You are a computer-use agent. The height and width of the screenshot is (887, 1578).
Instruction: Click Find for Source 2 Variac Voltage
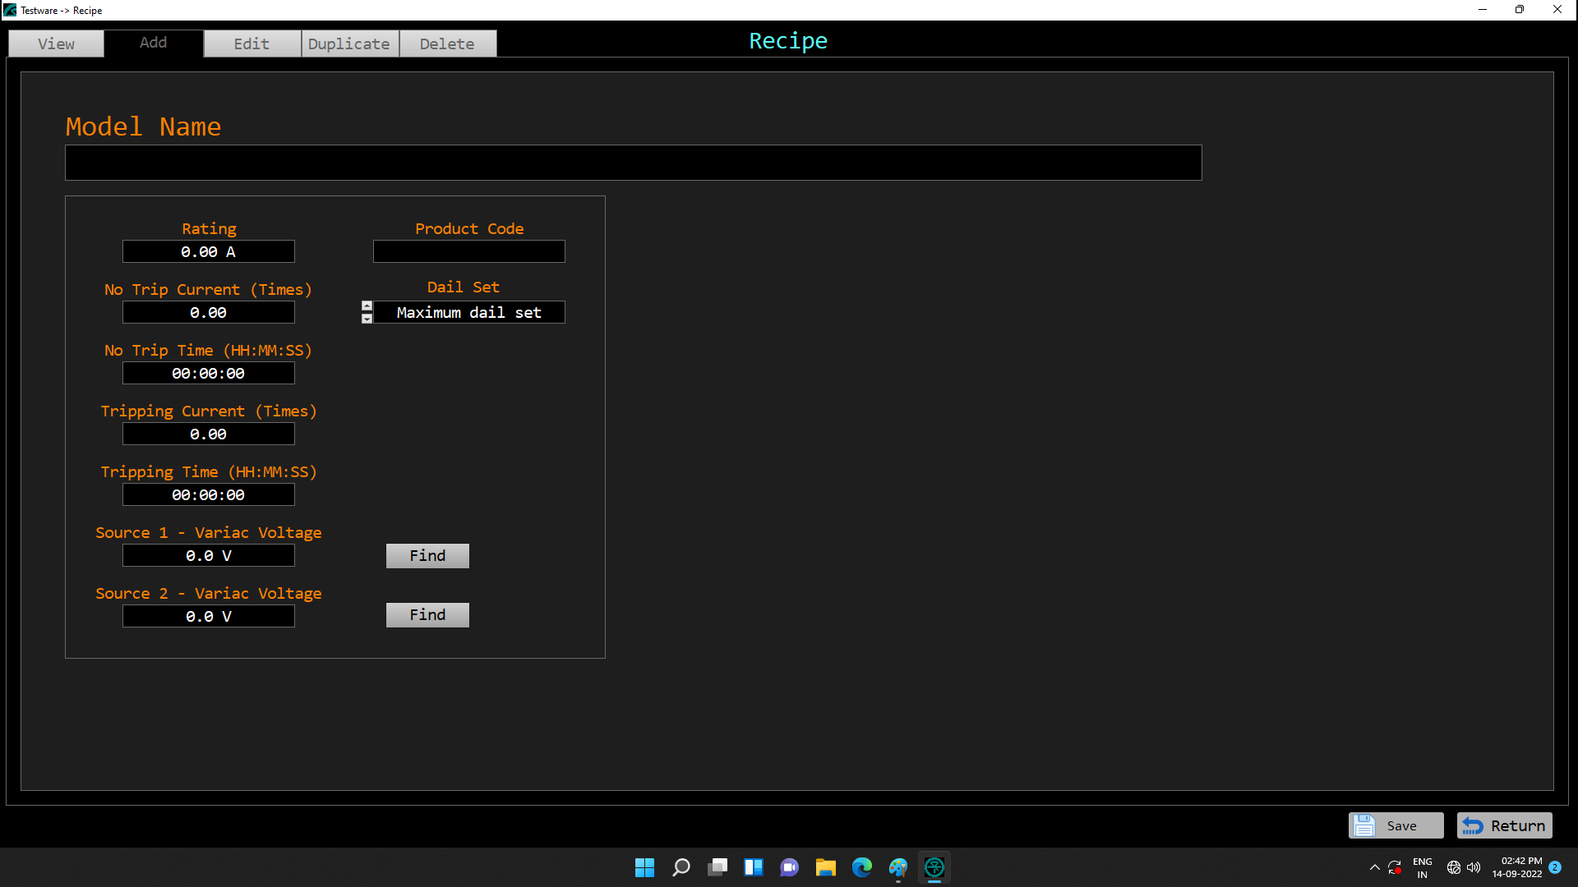point(427,615)
